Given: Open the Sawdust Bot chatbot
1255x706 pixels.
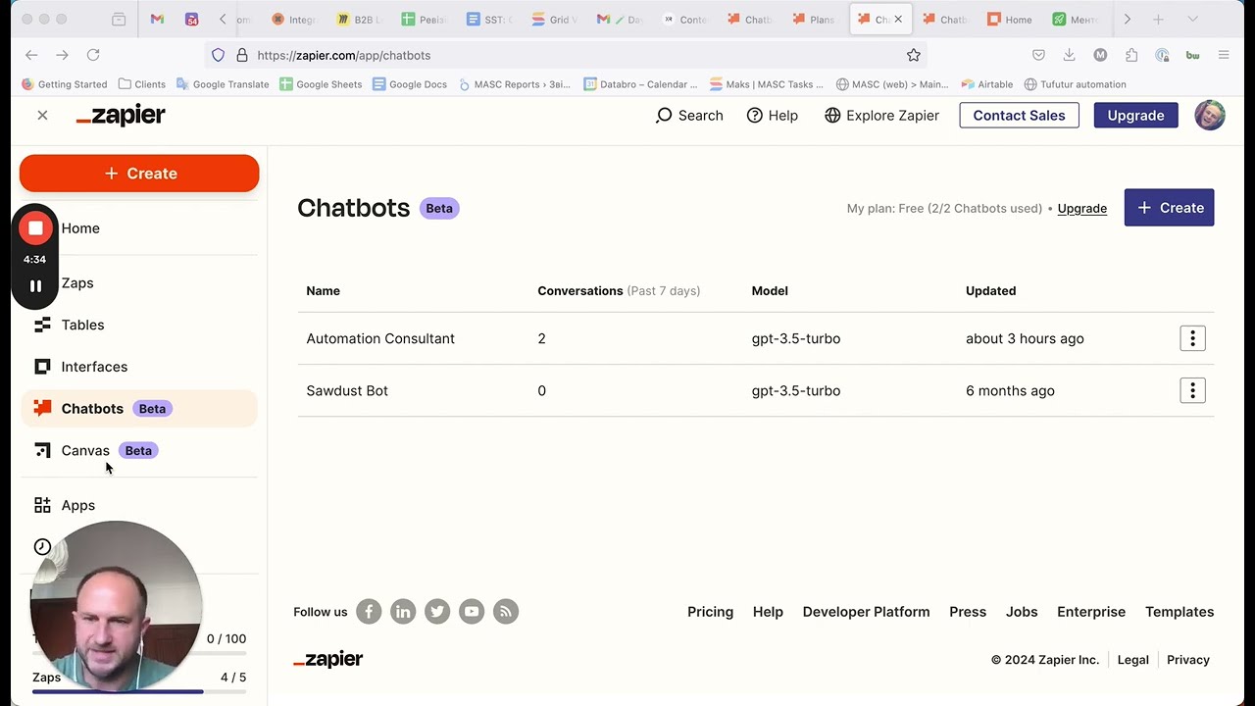Looking at the screenshot, I should click(x=347, y=390).
